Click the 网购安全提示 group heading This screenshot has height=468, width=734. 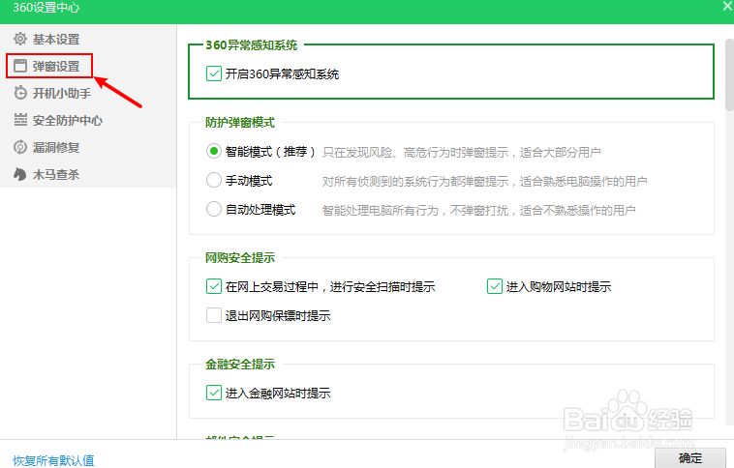[x=240, y=257]
